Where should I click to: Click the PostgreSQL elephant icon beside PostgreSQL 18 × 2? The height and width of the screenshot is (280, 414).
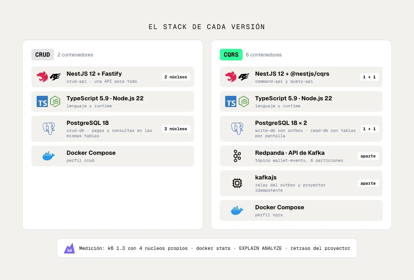[x=237, y=129]
